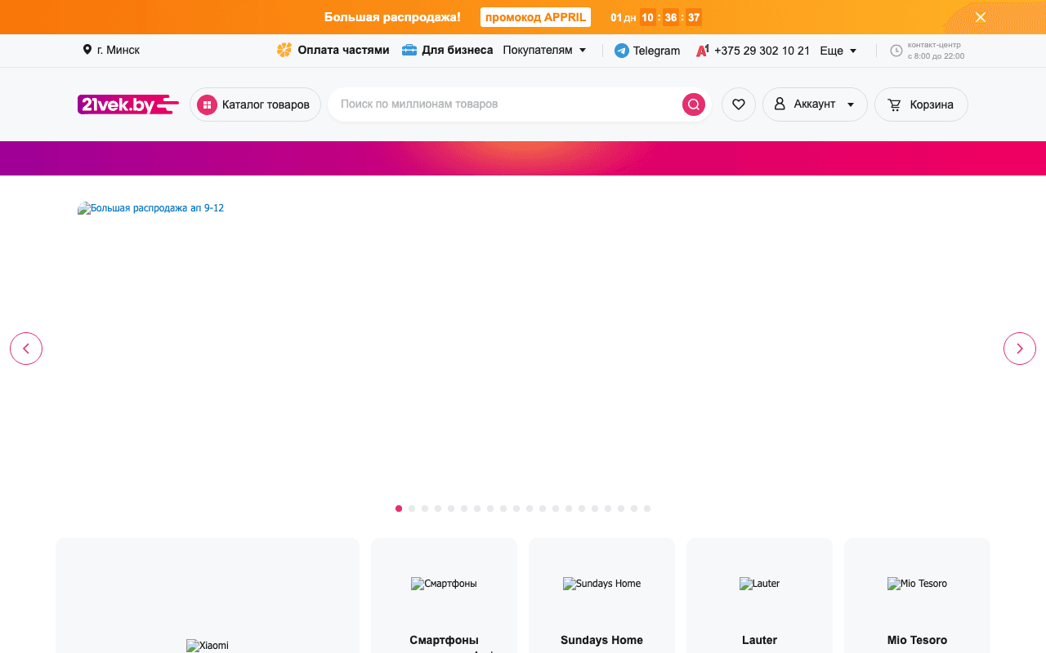Image resolution: width=1046 pixels, height=653 pixels.
Task: Expand the Еще dropdown
Action: pyautogui.click(x=838, y=51)
